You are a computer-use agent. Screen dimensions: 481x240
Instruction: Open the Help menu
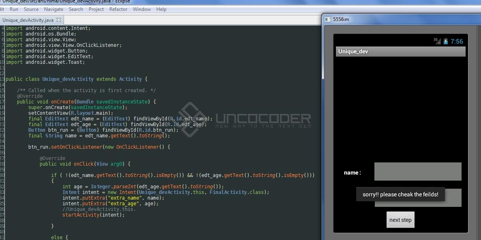(x=161, y=9)
